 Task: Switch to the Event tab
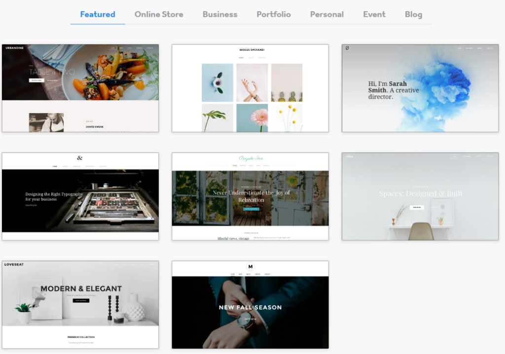pyautogui.click(x=374, y=14)
